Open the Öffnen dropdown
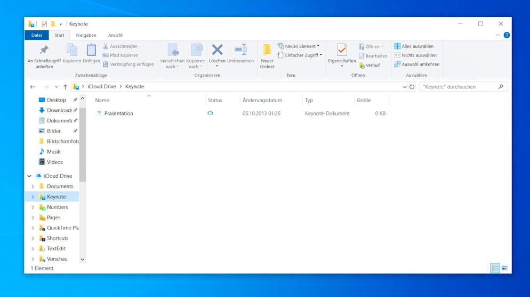The width and height of the screenshot is (530, 297). (x=372, y=47)
